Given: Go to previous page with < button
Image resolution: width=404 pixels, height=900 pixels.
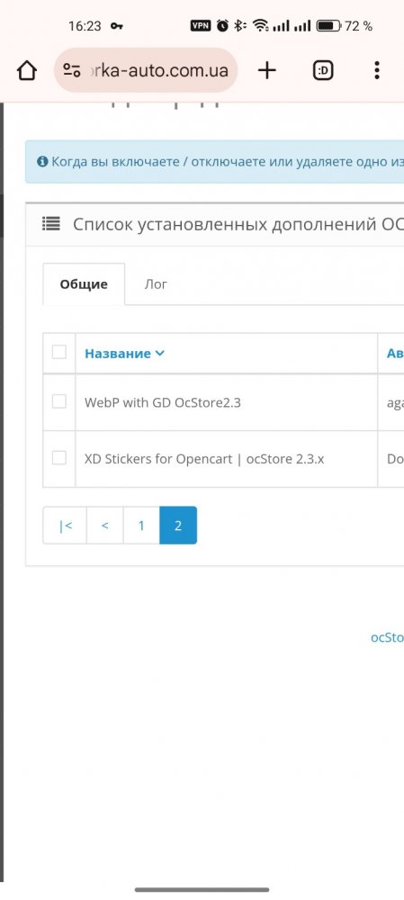Looking at the screenshot, I should pyautogui.click(x=105, y=526).
